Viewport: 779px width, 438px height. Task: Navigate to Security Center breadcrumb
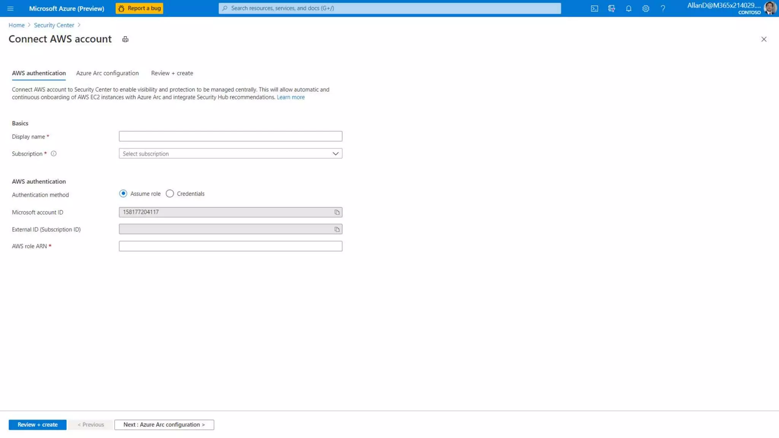coord(54,25)
